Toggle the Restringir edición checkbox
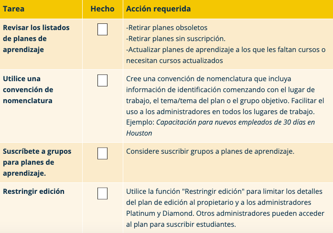This screenshot has height=233, width=333. tap(102, 193)
